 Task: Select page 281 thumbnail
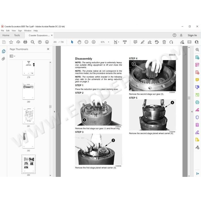pos(29,115)
